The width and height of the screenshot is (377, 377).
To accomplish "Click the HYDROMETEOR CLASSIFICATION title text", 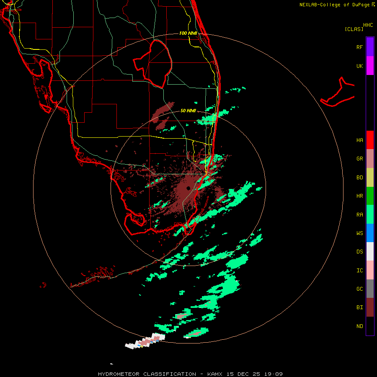I will [147, 374].
